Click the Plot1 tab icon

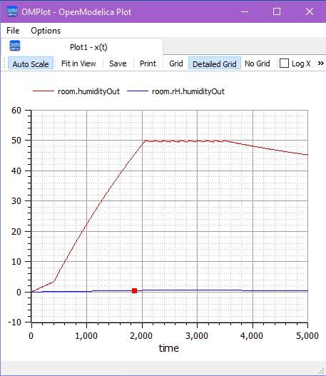(14, 46)
